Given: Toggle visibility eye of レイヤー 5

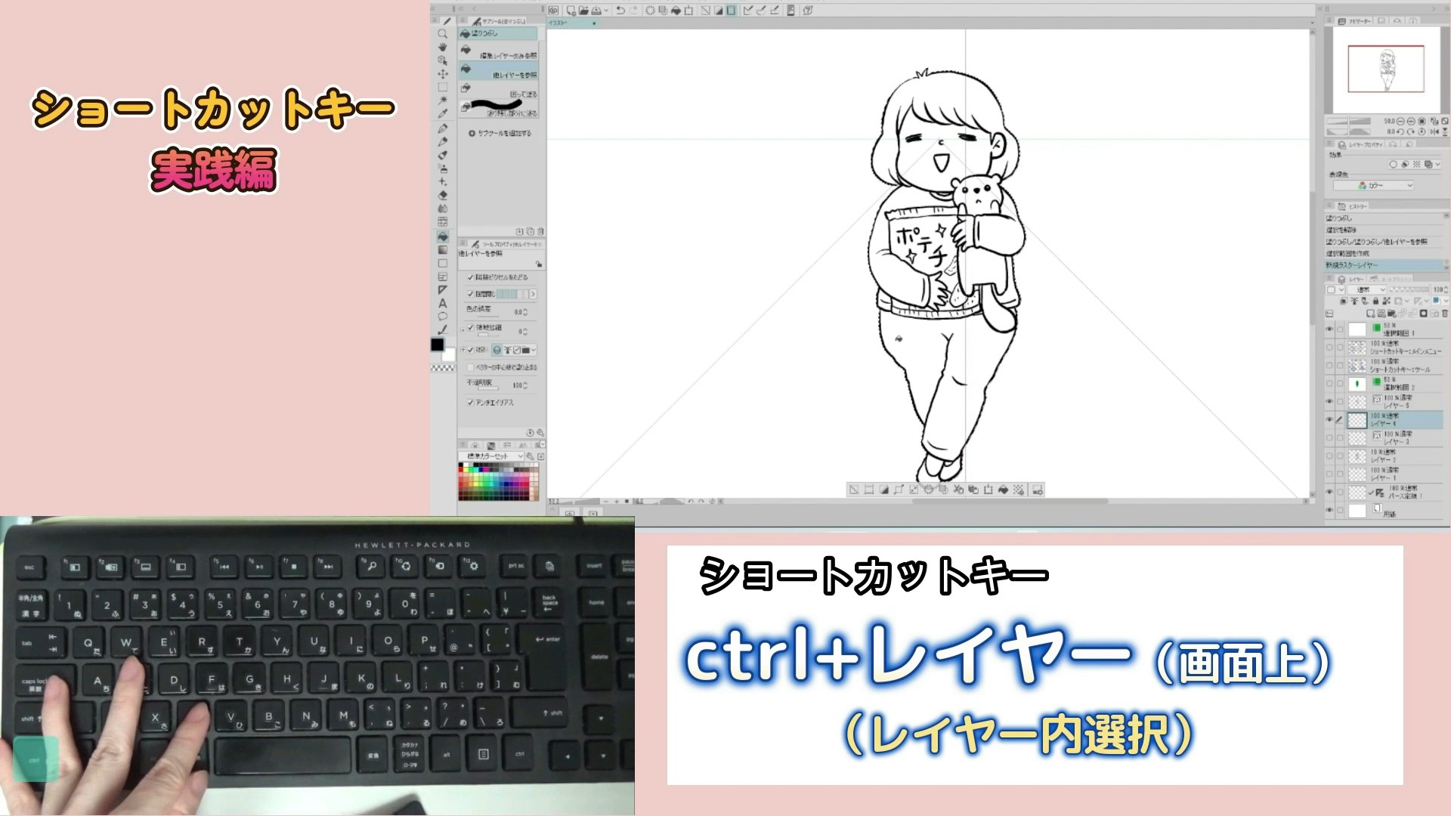Looking at the screenshot, I should click(x=1329, y=401).
